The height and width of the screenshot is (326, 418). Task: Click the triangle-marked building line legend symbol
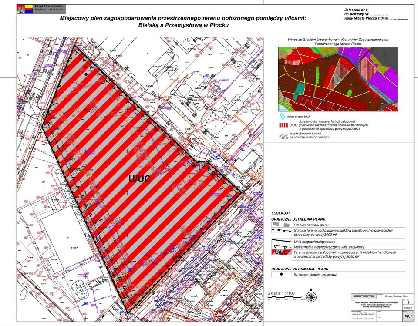coord(281,246)
